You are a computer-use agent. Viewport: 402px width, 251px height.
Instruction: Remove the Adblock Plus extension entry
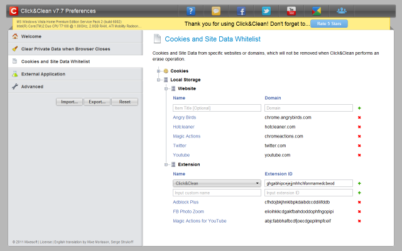click(x=359, y=202)
